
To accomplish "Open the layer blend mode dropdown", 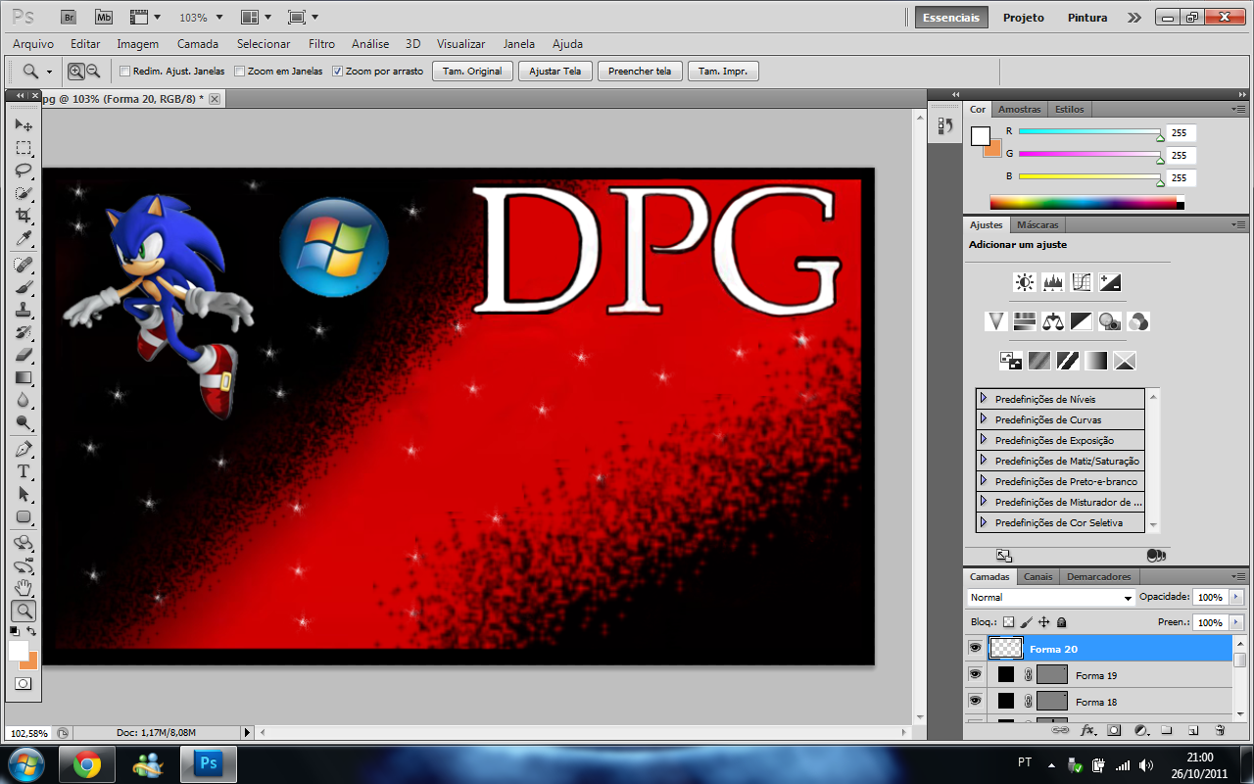I will (x=1050, y=597).
